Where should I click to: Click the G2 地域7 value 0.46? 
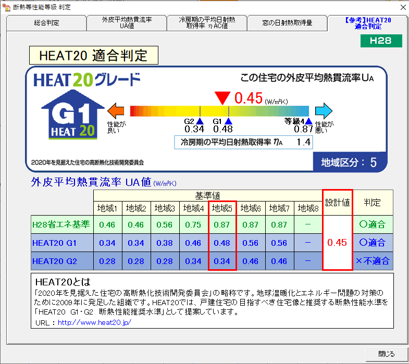click(x=279, y=261)
